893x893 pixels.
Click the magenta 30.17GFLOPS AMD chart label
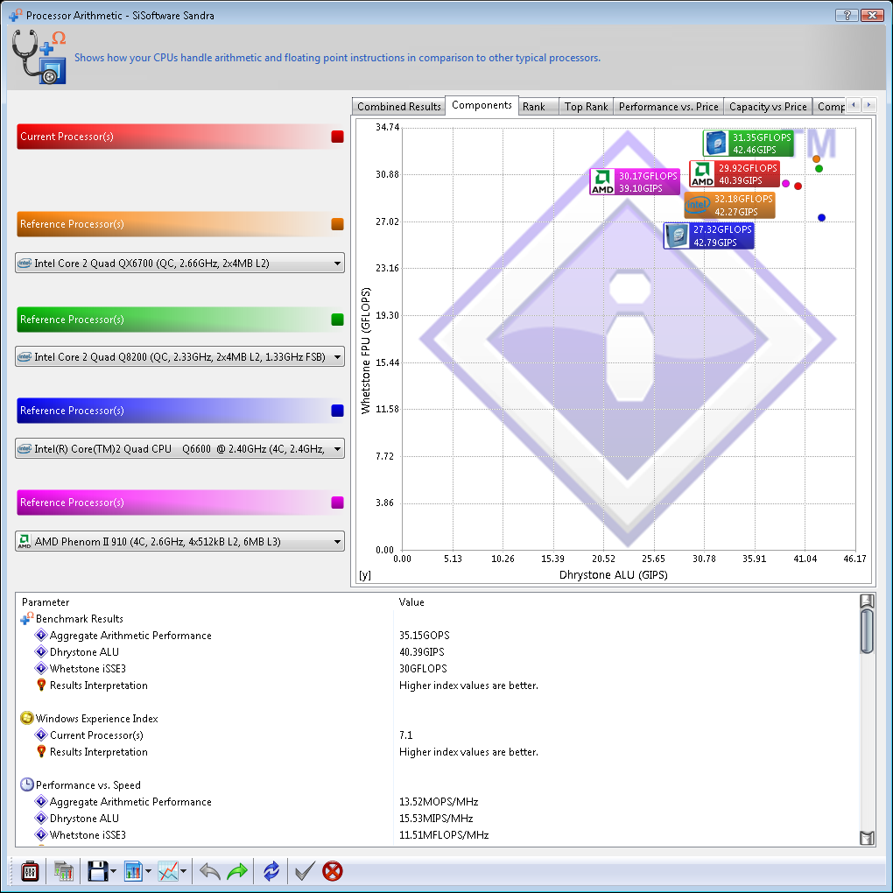635,182
